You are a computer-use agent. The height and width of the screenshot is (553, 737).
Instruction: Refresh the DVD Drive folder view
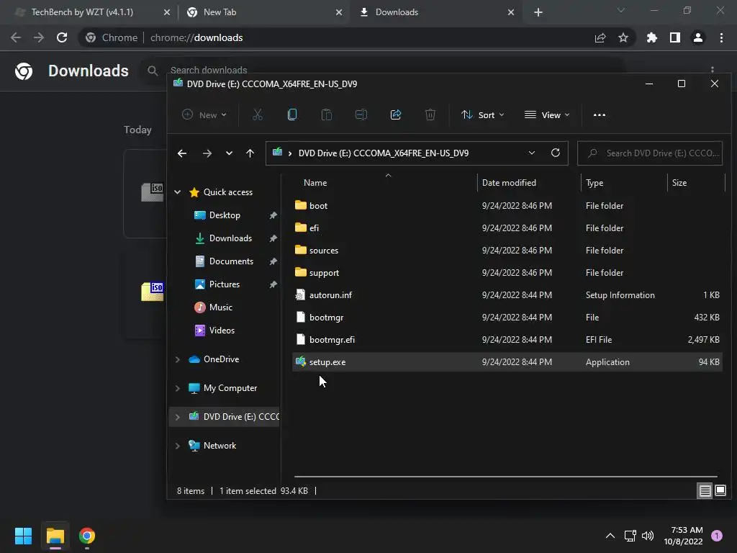(556, 153)
